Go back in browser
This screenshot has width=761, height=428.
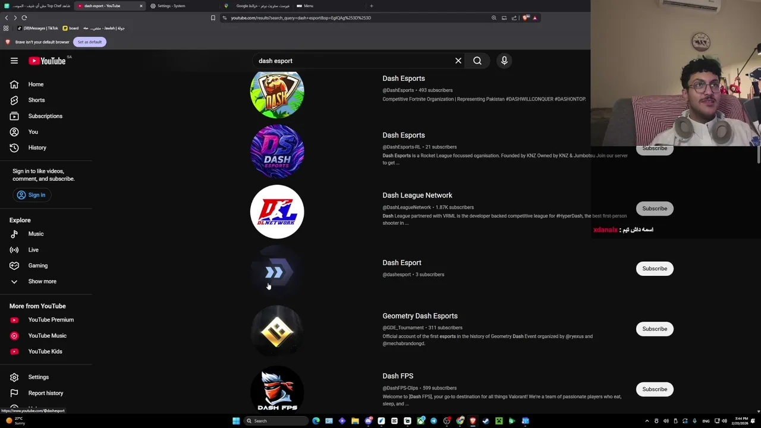(x=7, y=18)
